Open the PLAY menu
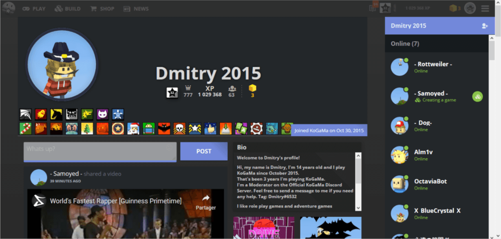Image resolution: width=501 pixels, height=239 pixels. pyautogui.click(x=34, y=9)
